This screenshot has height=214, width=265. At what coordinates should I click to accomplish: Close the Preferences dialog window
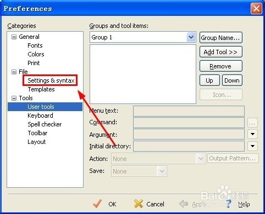click(256, 9)
